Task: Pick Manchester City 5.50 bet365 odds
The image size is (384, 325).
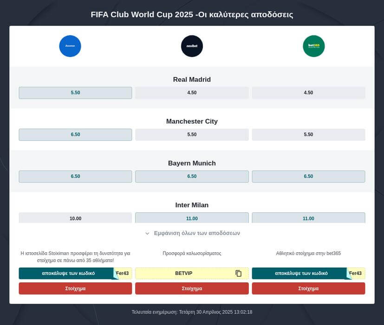Action: 308,134
